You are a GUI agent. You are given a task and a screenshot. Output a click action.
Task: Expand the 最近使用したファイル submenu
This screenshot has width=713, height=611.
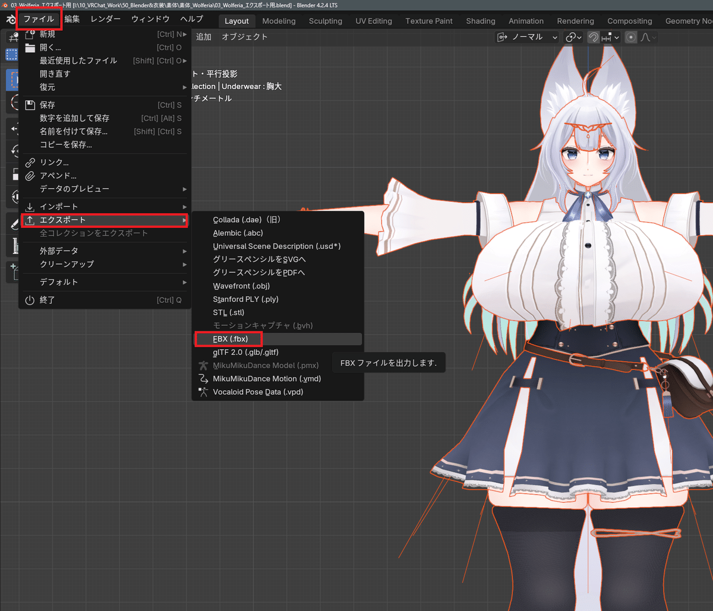(x=105, y=61)
